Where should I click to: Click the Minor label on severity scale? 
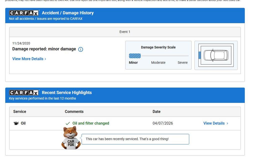tap(133, 62)
